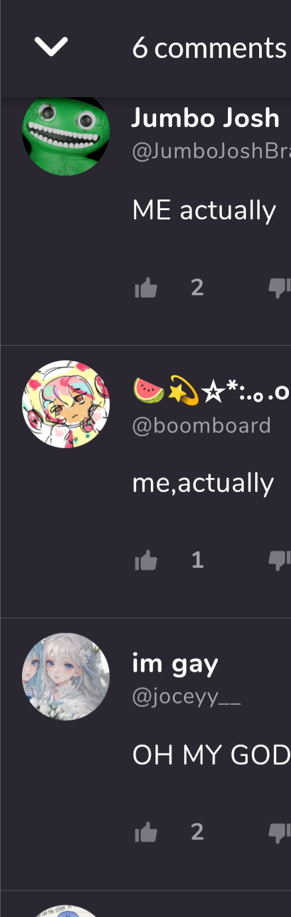
Task: Collapse comments with the down chevron
Action: click(x=51, y=47)
